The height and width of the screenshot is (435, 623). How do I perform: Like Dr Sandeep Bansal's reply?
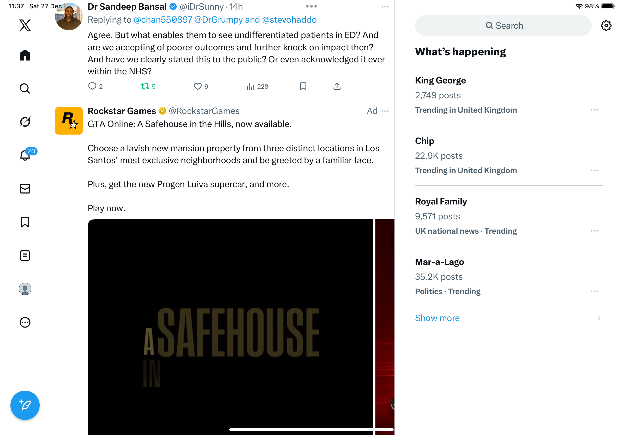pyautogui.click(x=197, y=87)
